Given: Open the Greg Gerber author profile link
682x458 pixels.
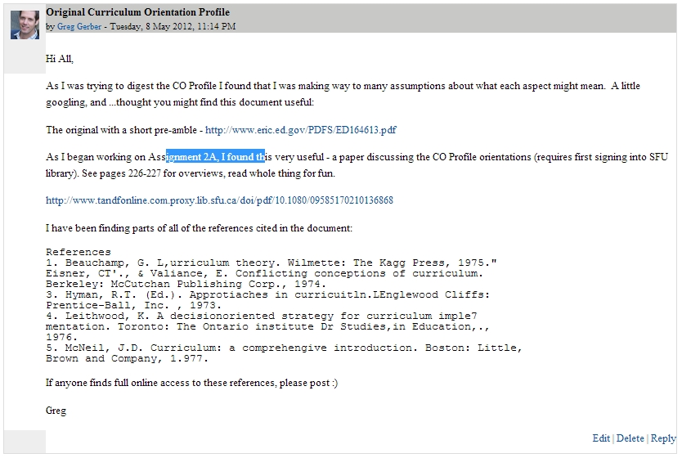Looking at the screenshot, I should pyautogui.click(x=79, y=26).
